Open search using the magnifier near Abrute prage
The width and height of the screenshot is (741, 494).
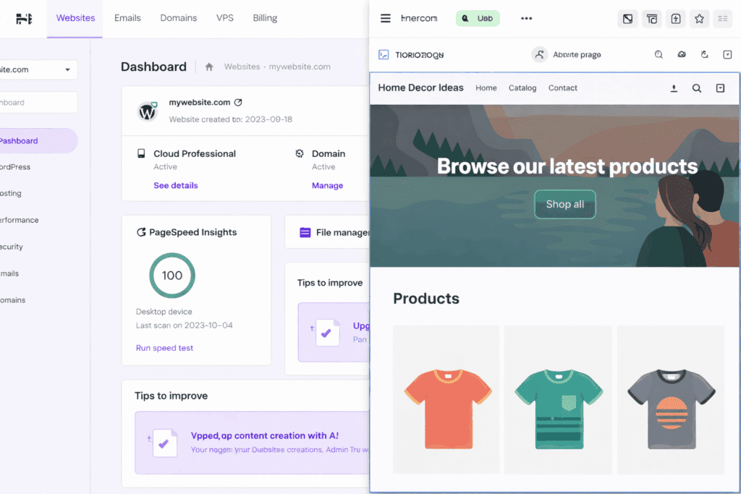(x=659, y=54)
